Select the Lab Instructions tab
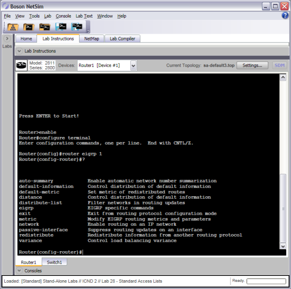291x289 pixels. tap(58, 39)
